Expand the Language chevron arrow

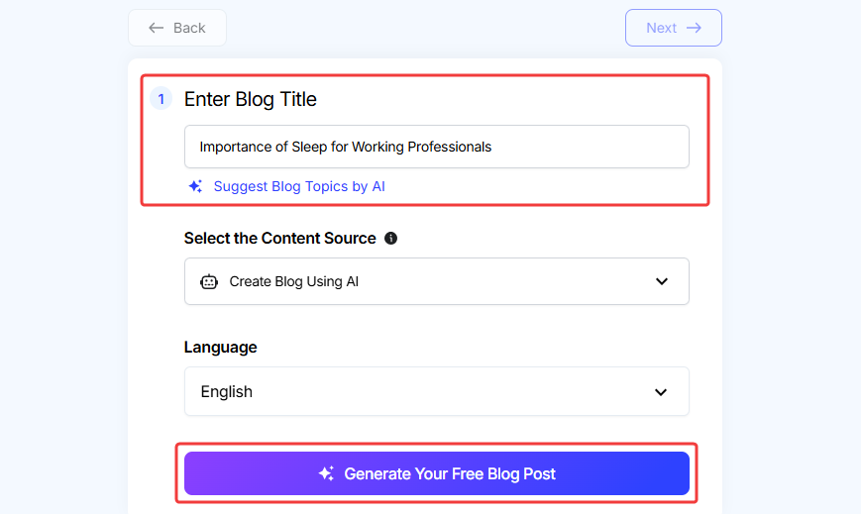pyautogui.click(x=661, y=392)
